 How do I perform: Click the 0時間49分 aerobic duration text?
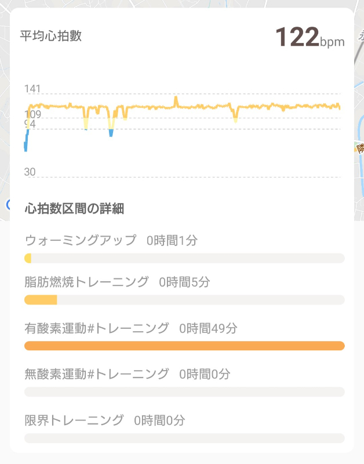pyautogui.click(x=208, y=328)
